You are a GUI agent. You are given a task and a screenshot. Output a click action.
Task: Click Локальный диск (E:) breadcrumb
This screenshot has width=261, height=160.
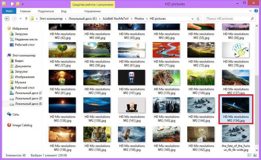83,19
